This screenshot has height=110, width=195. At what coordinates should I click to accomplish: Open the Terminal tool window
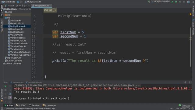tap(34, 105)
